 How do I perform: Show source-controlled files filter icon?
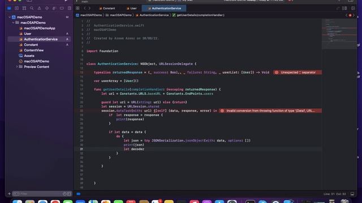click(69, 194)
